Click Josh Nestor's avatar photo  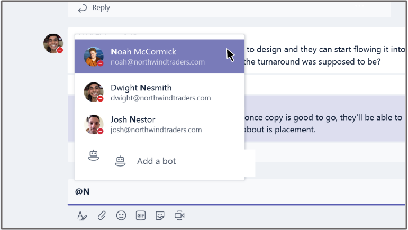point(93,124)
